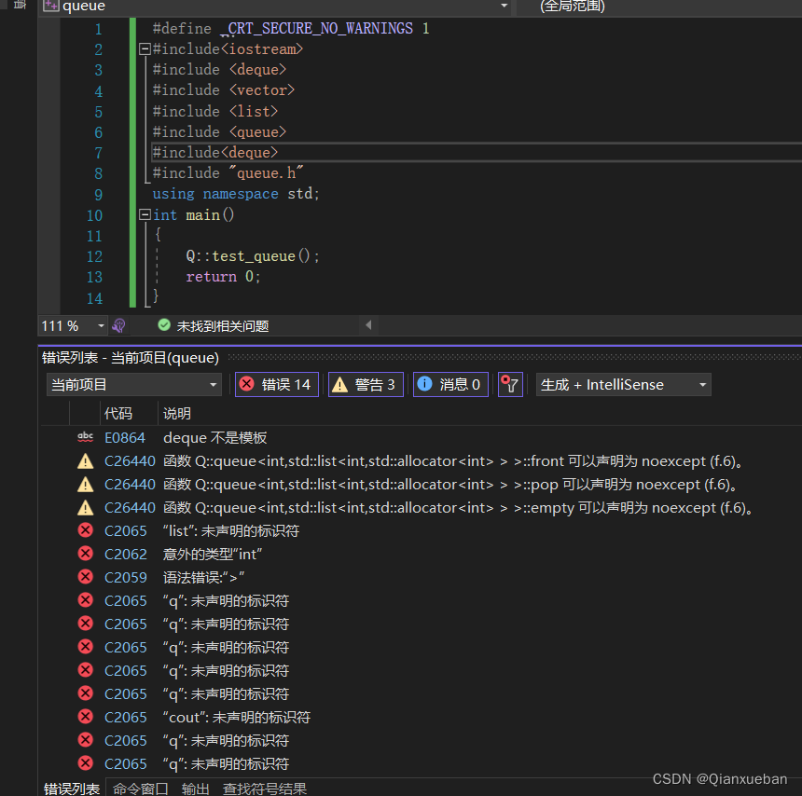802x796 pixels.
Task: Collapse the main function at line 10
Action: pyautogui.click(x=145, y=214)
